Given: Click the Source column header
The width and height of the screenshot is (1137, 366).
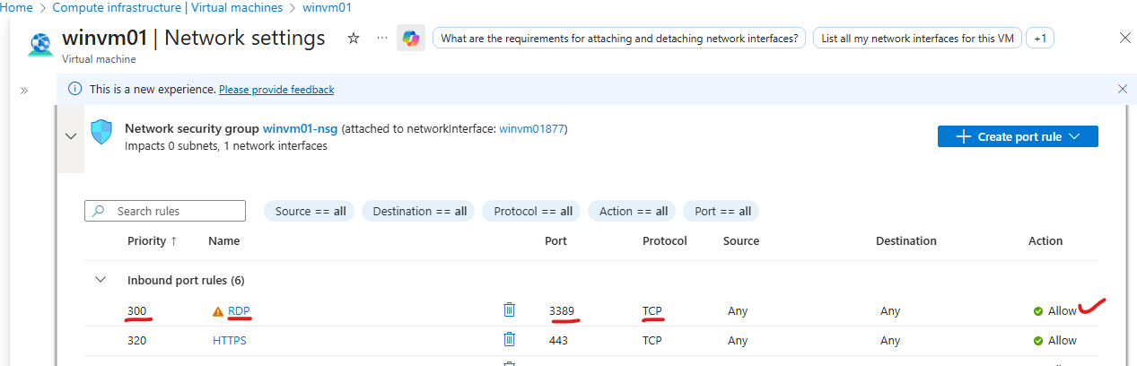Looking at the screenshot, I should (741, 240).
